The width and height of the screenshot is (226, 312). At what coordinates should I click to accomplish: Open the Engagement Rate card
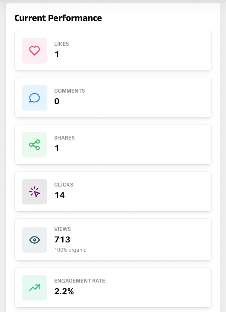(113, 288)
